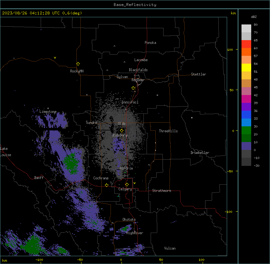
Task: Click the 80 value in the legend
Action: 256,25
